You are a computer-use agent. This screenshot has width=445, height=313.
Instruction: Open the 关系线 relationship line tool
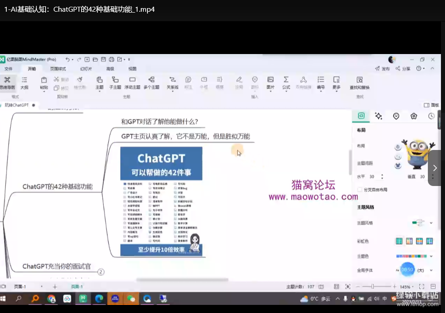click(173, 83)
